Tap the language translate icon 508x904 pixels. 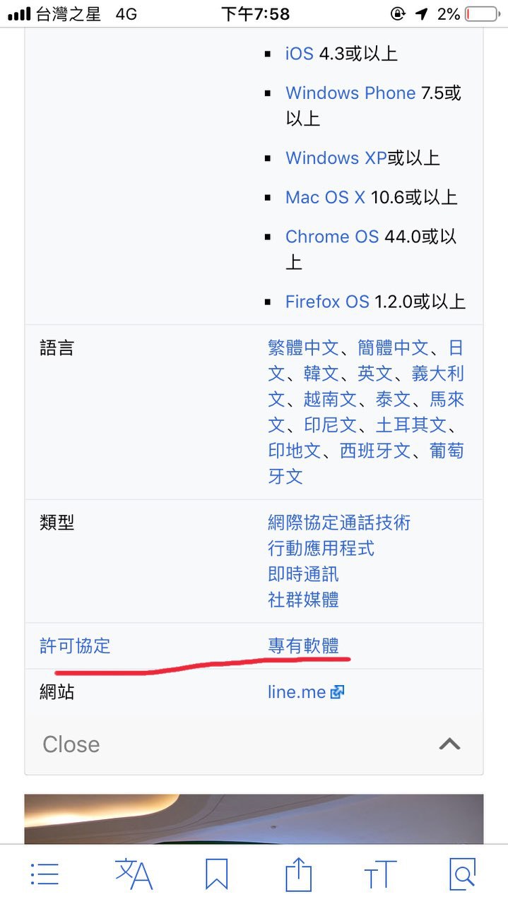tap(134, 874)
